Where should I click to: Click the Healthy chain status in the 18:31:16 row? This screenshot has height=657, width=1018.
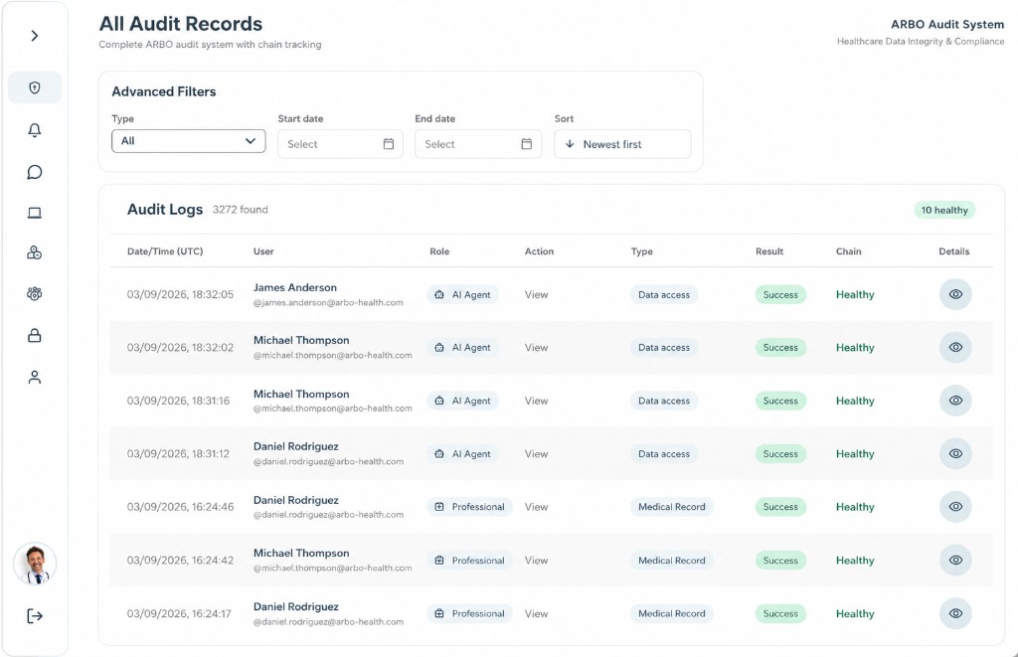(x=855, y=401)
